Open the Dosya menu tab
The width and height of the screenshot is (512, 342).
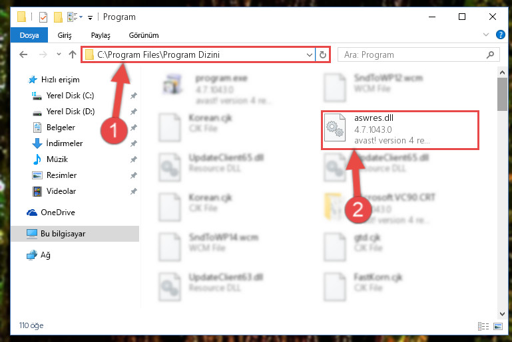29,35
